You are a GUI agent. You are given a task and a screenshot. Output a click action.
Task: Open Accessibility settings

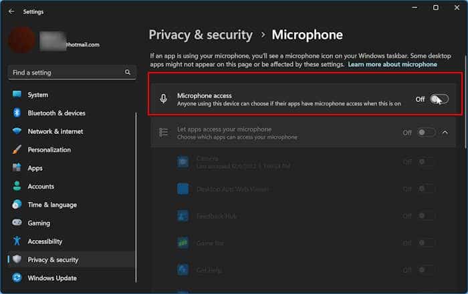click(x=72, y=241)
